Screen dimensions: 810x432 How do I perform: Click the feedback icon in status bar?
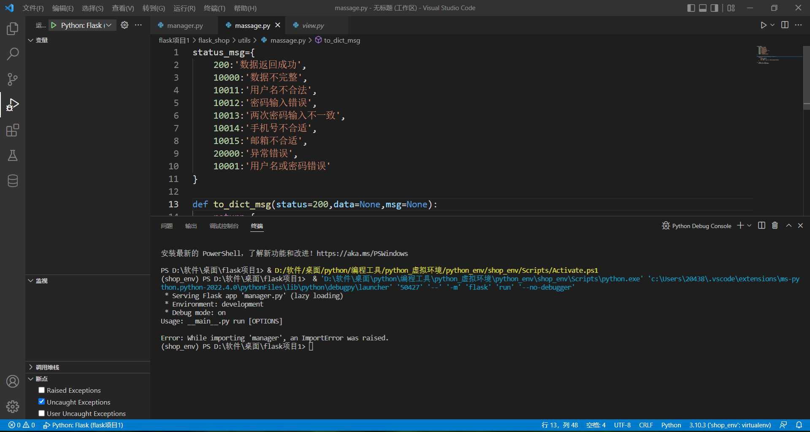pos(783,425)
